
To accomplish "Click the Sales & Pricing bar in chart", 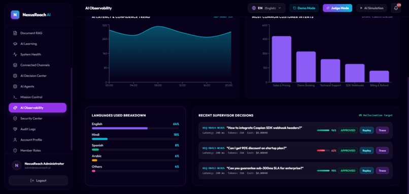I will 282,59.
